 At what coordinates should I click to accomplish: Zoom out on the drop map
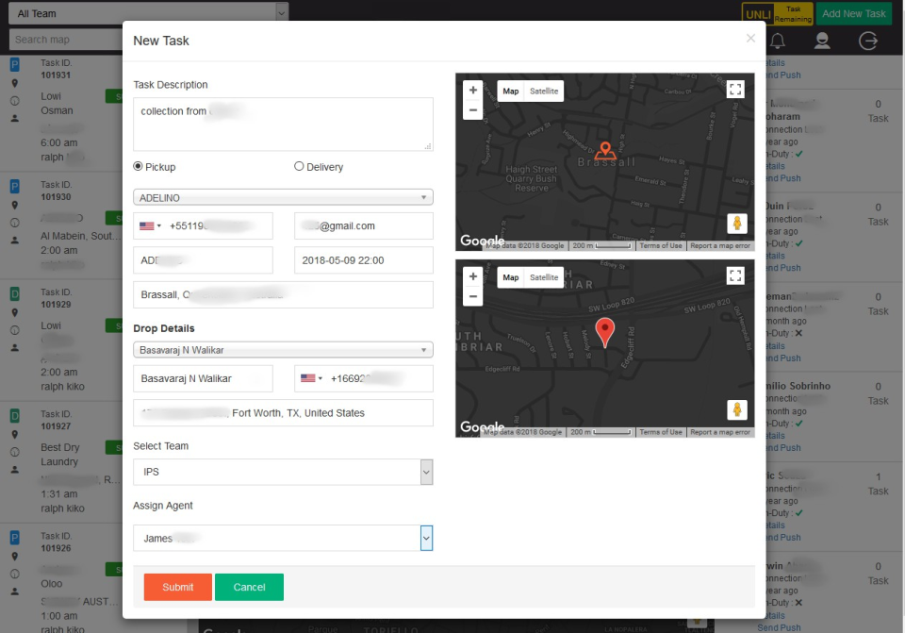(x=472, y=297)
